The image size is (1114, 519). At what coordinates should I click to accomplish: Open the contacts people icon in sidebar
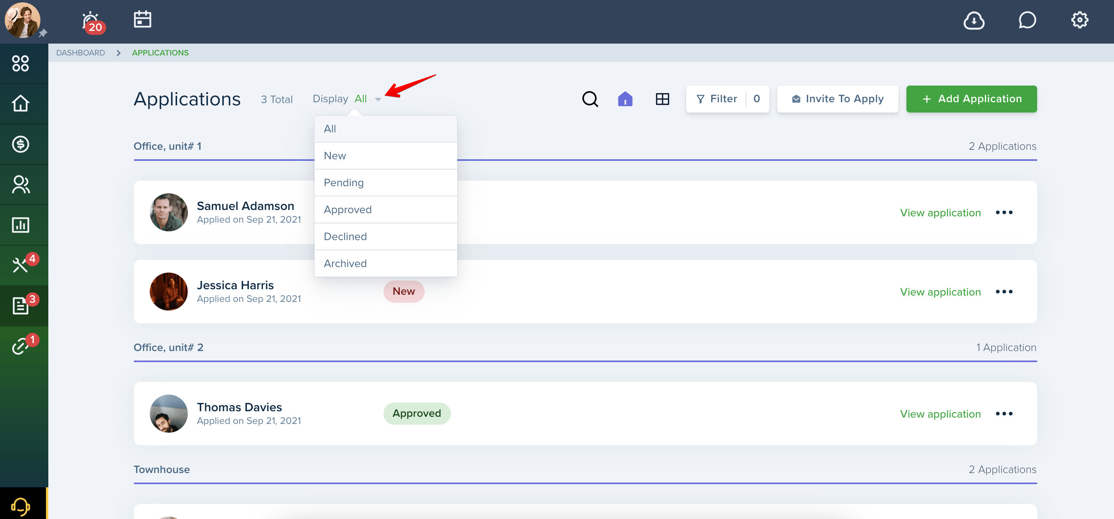(20, 185)
